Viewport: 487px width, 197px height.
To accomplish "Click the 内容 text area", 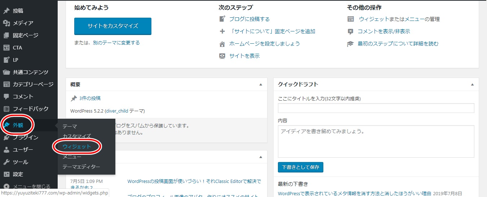I will [x=376, y=141].
